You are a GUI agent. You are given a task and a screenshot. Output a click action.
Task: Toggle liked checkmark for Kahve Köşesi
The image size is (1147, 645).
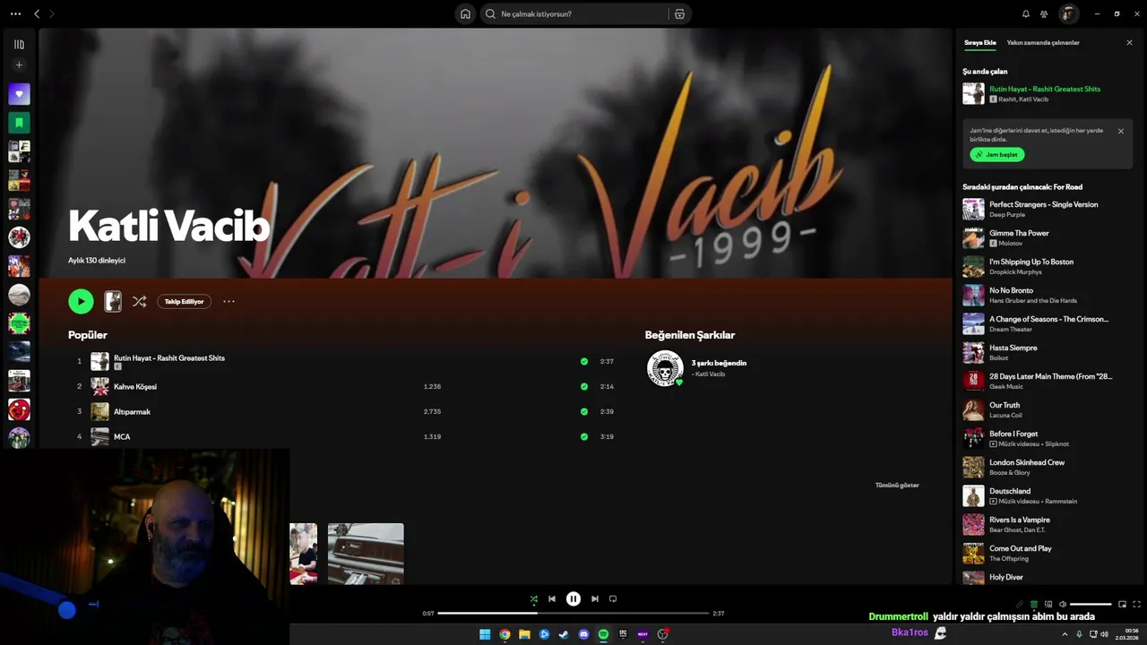coord(584,386)
